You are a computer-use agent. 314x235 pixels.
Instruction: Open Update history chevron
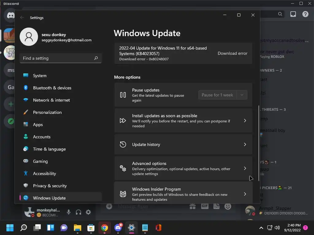coord(245,144)
